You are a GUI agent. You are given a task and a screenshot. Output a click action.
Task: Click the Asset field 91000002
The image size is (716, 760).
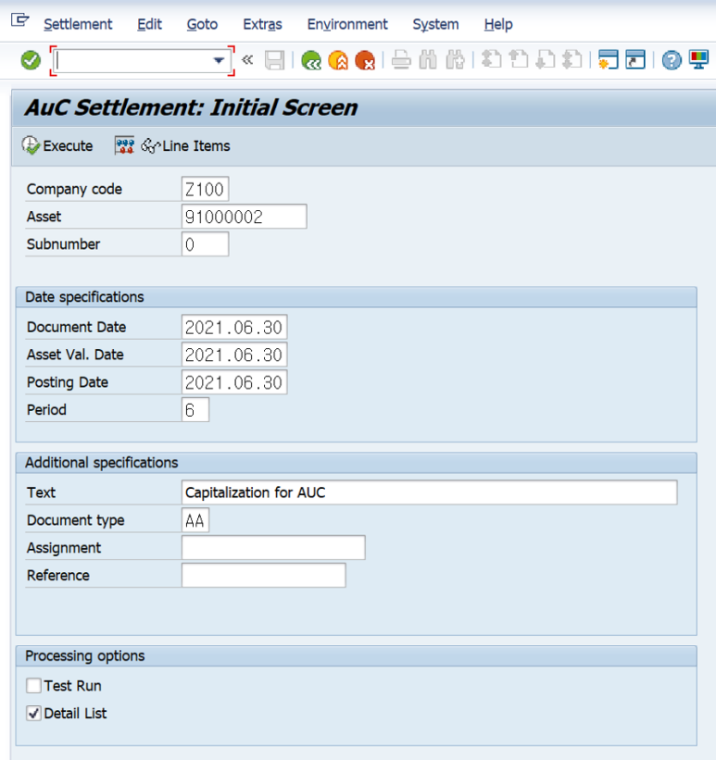pos(244,217)
